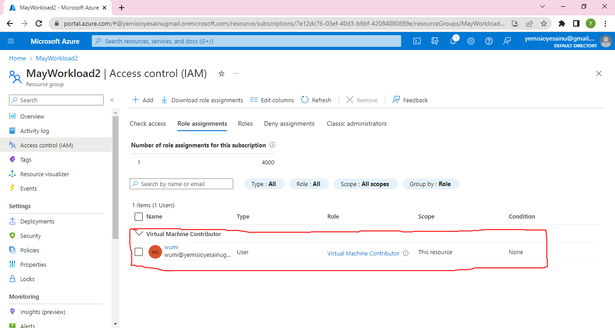Open the Help question mark icon
615x328 pixels.
click(x=489, y=41)
